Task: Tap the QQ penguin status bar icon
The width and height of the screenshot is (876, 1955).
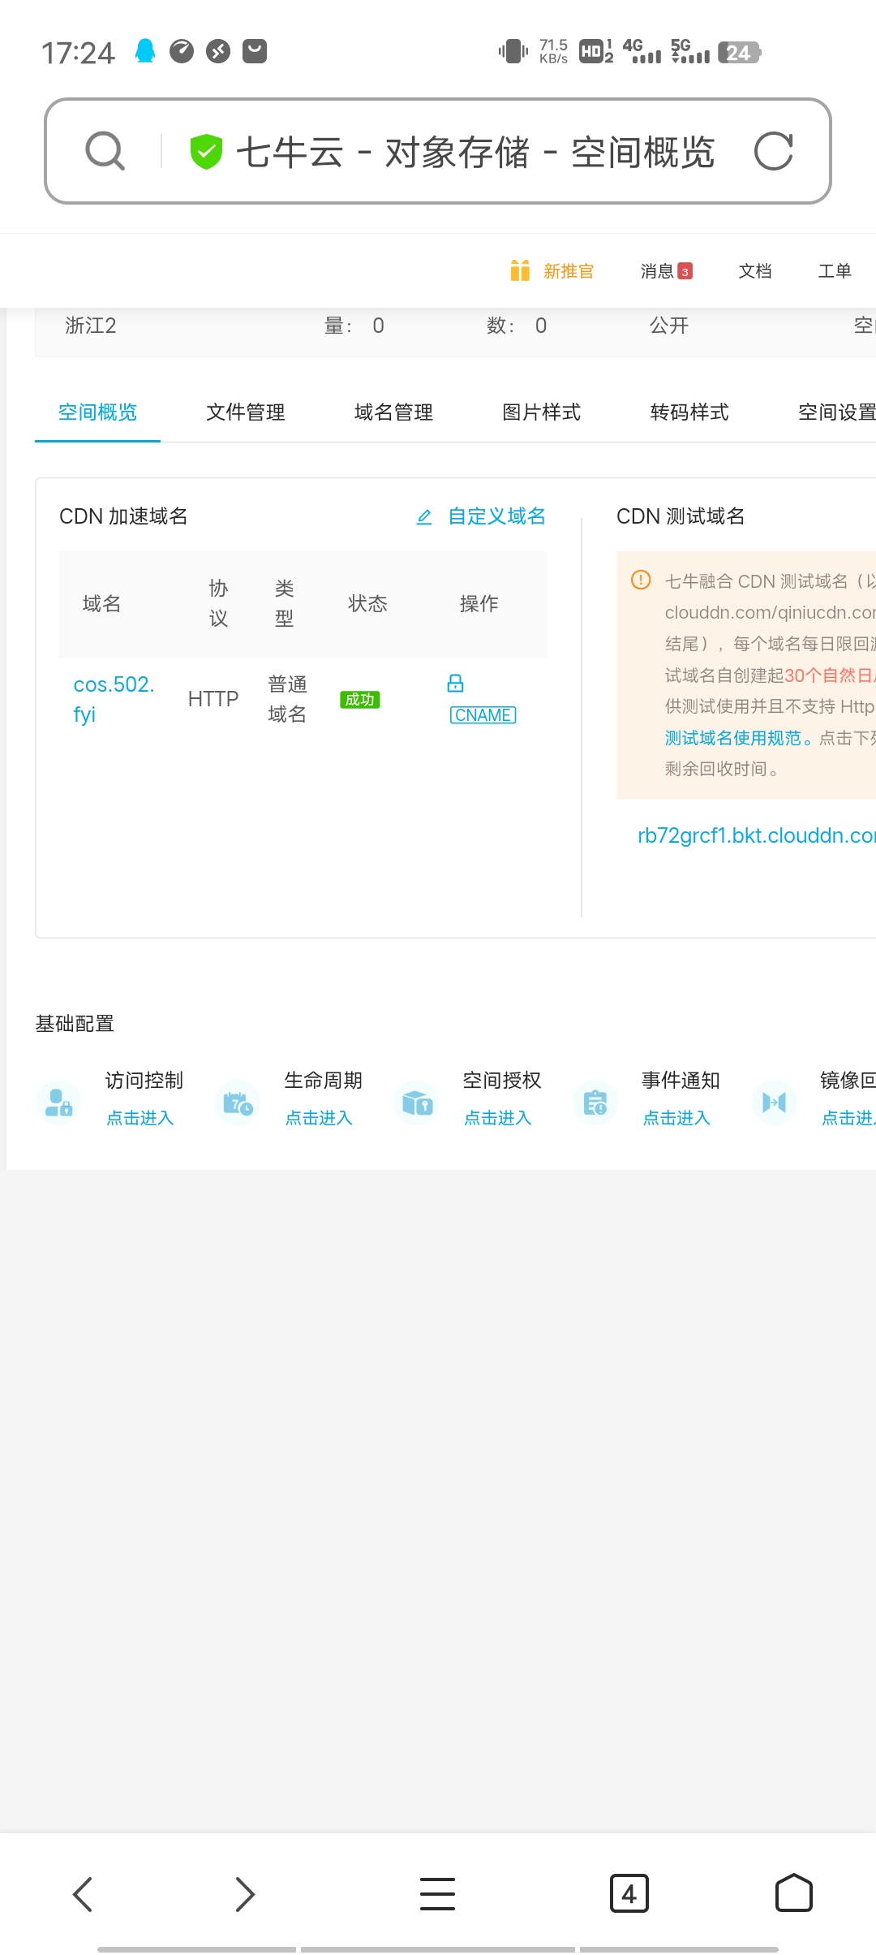Action: 145,51
